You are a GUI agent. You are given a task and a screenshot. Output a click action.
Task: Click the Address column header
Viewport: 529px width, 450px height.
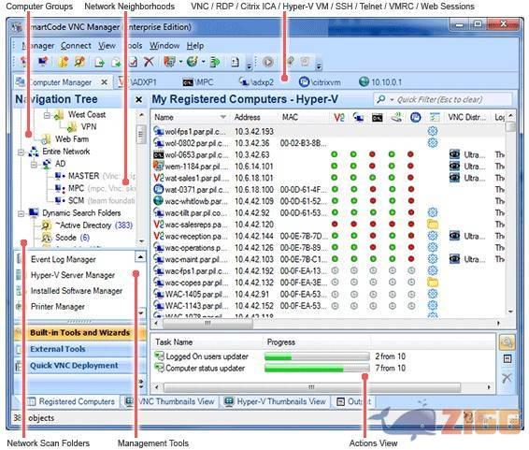pos(248,117)
